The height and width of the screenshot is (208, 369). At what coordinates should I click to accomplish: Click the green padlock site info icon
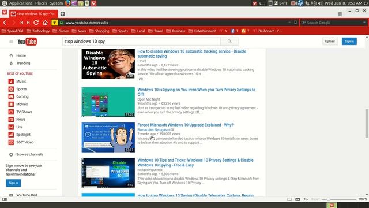[x=62, y=23]
